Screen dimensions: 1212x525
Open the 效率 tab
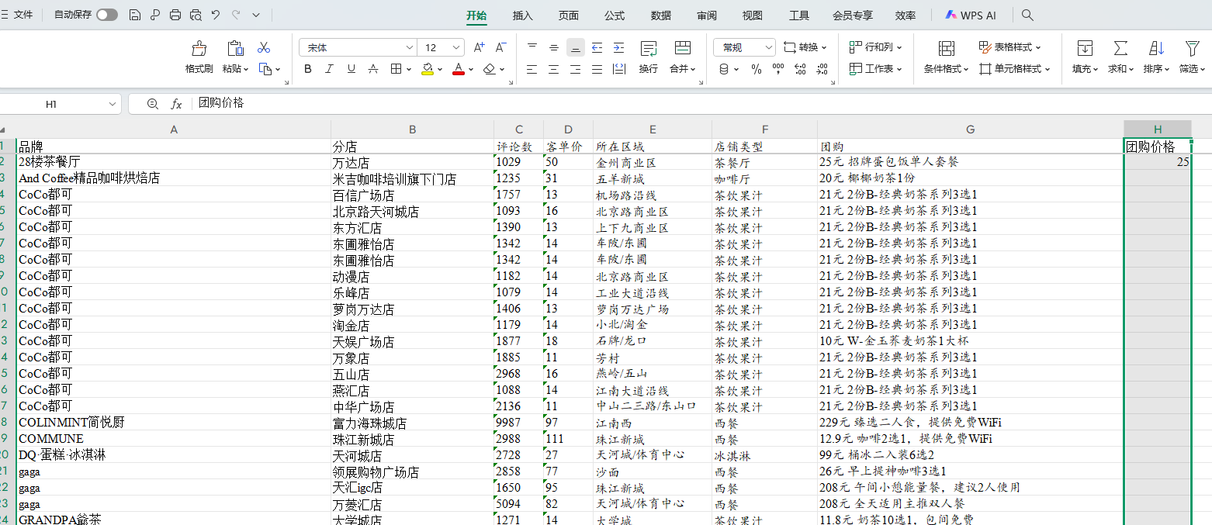tap(906, 16)
